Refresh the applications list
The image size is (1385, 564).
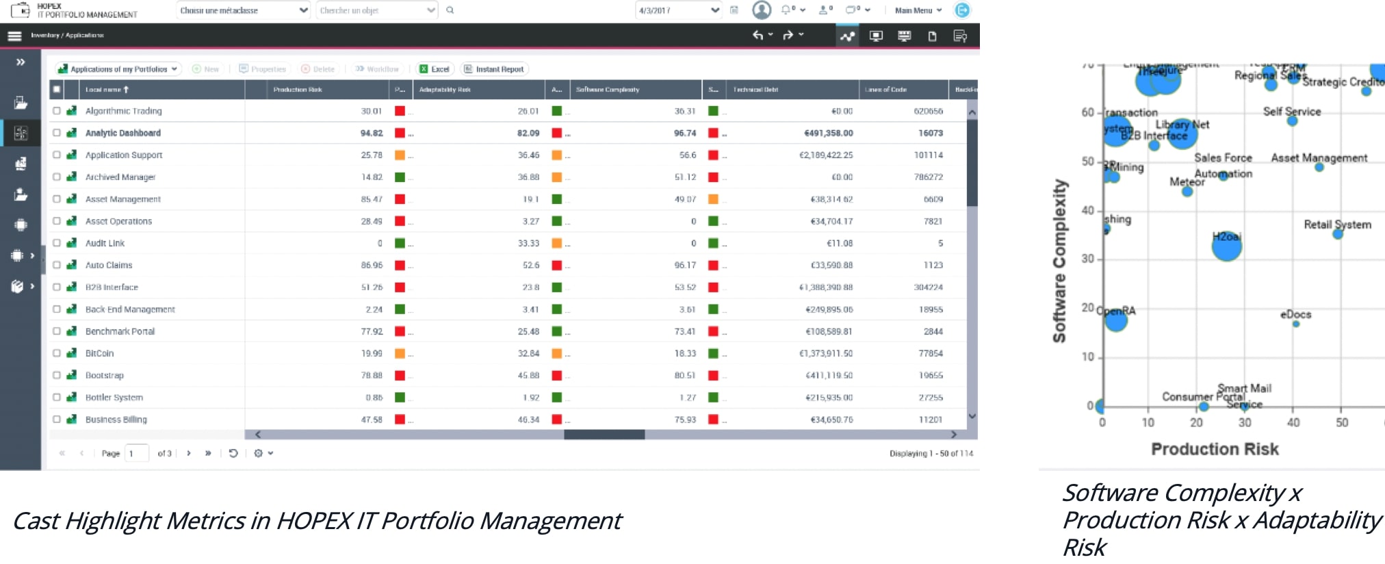click(x=233, y=453)
